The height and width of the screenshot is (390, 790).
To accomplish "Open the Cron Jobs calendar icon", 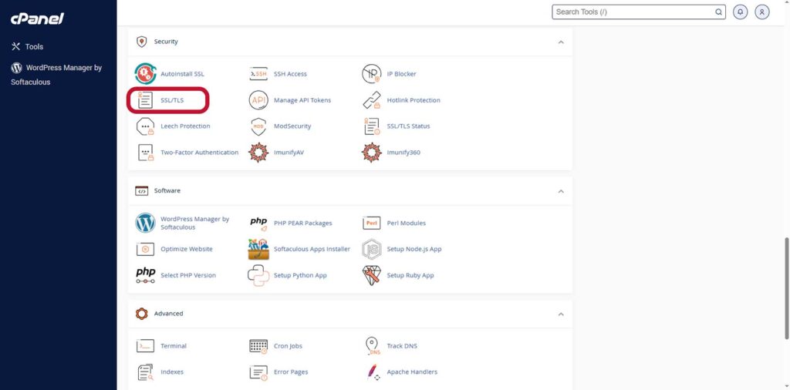I will 258,346.
